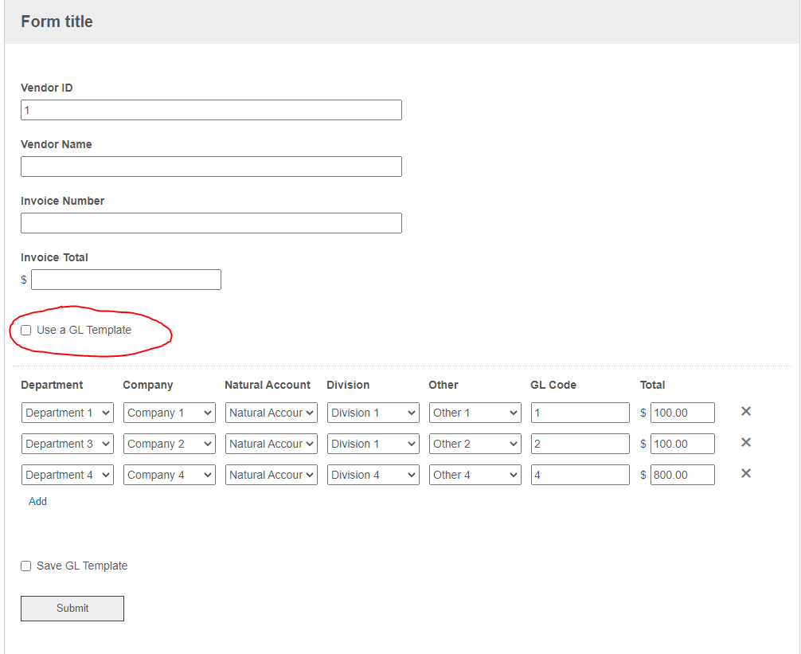Expand the Other 1 dropdown
The width and height of the screenshot is (801, 654).
pyautogui.click(x=475, y=413)
